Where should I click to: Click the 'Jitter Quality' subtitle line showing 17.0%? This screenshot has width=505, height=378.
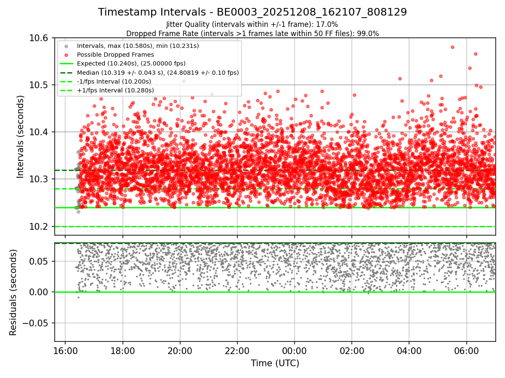pos(252,24)
